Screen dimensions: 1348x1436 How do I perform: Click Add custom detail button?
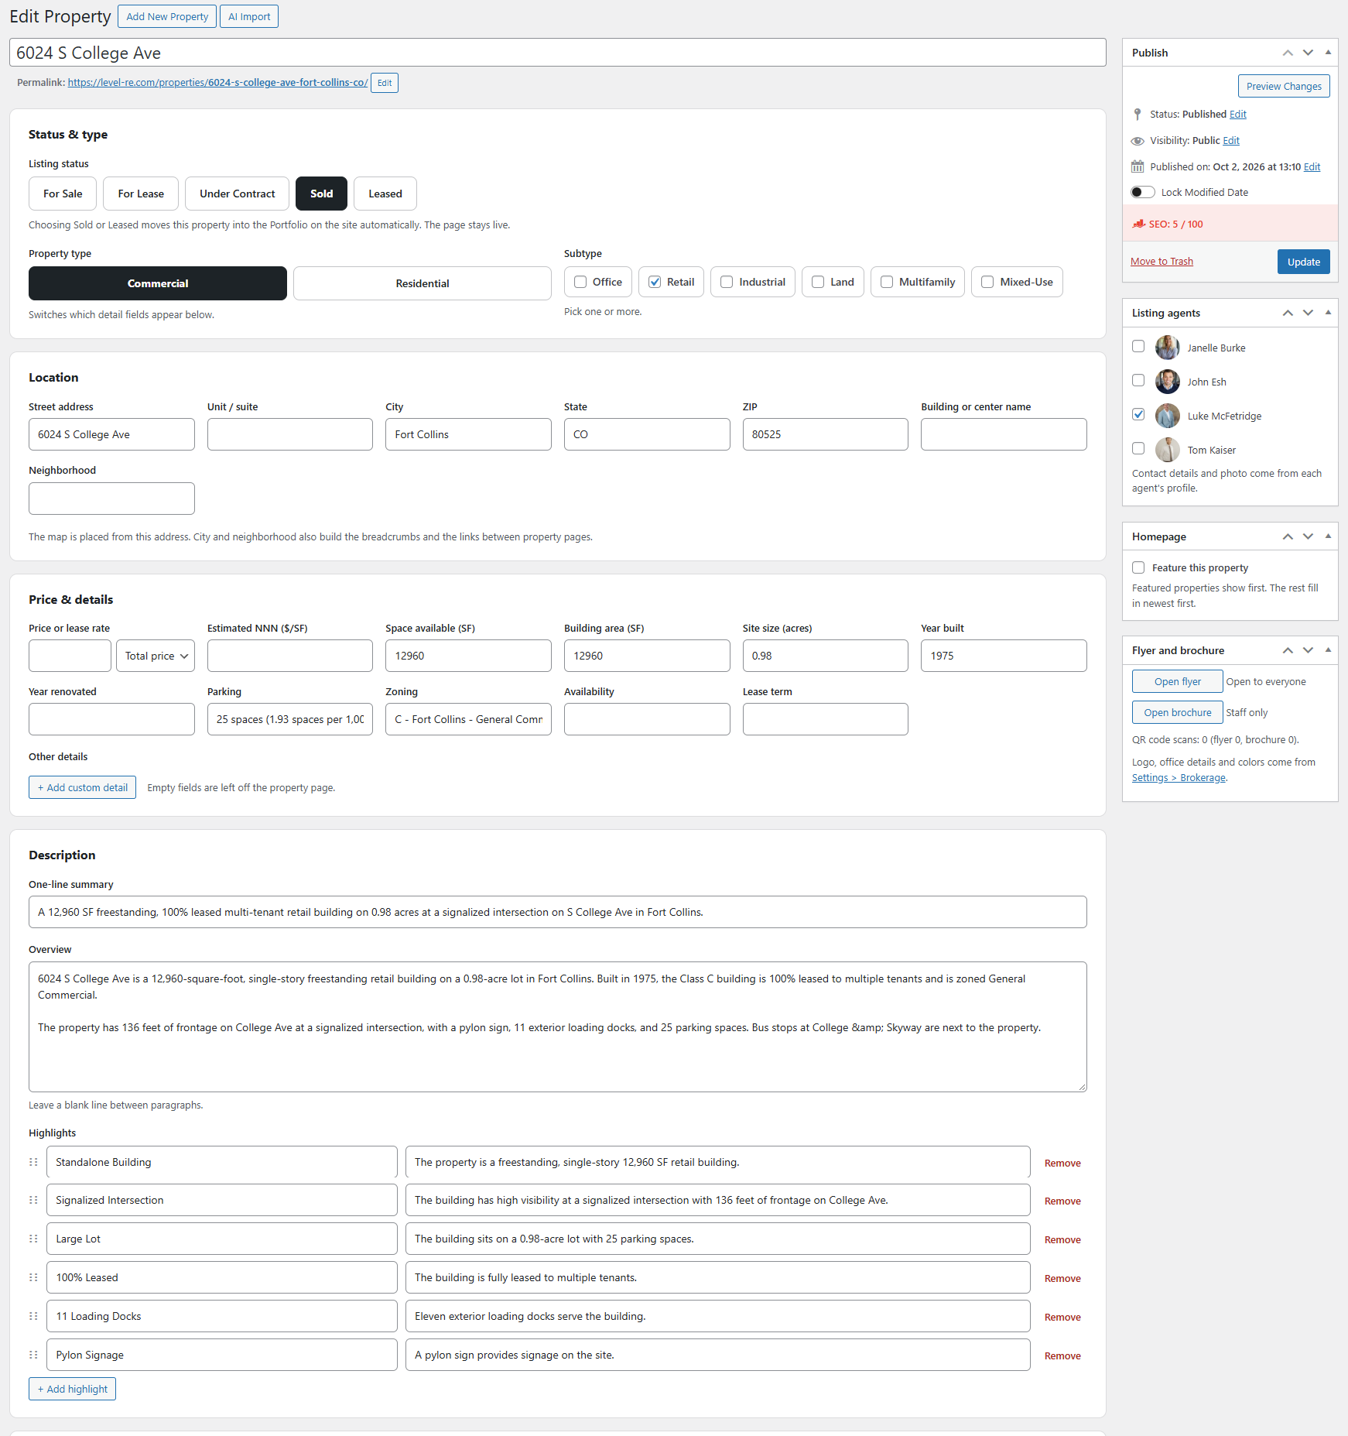click(x=82, y=787)
